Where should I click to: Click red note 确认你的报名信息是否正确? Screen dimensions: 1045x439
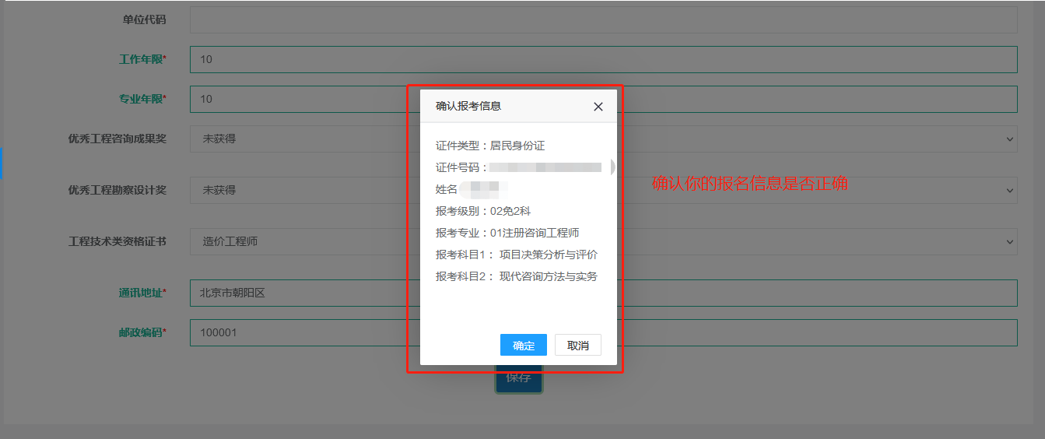coord(749,184)
